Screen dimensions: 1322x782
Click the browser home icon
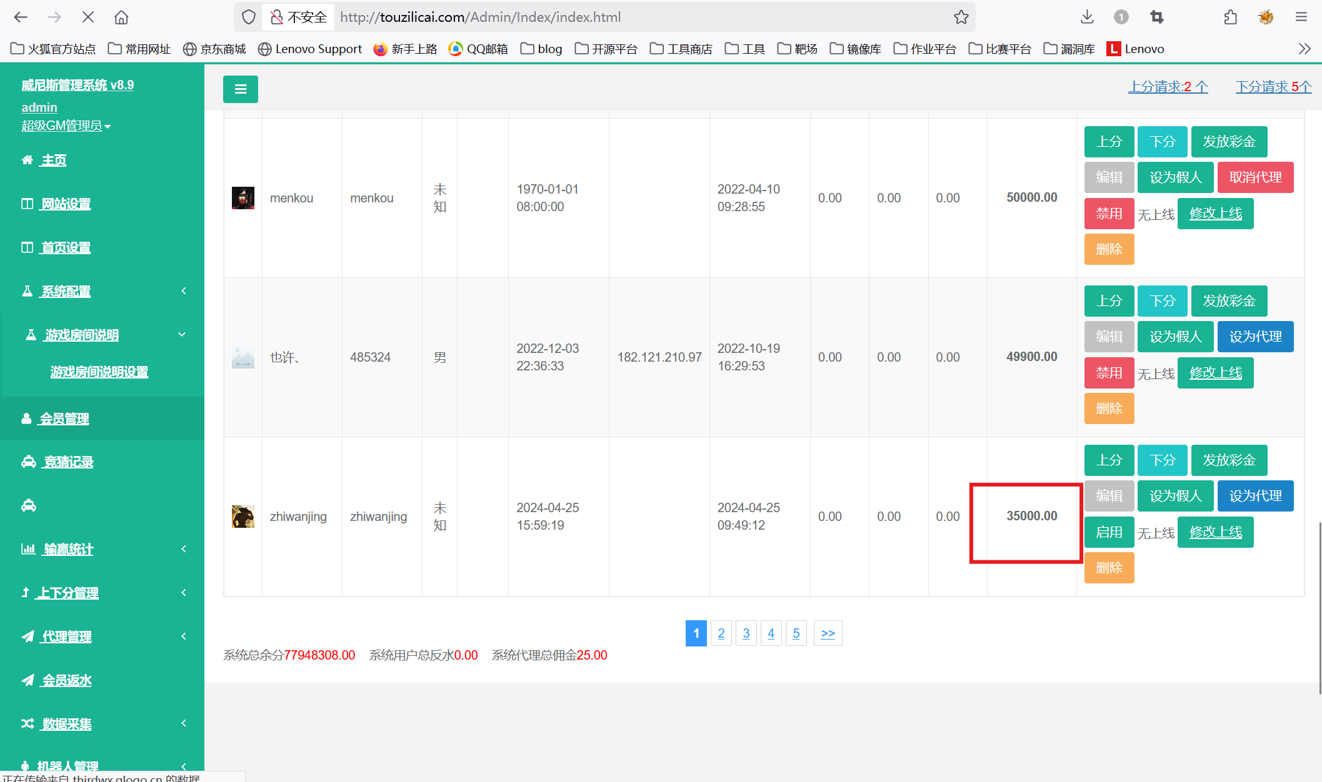coord(121,17)
